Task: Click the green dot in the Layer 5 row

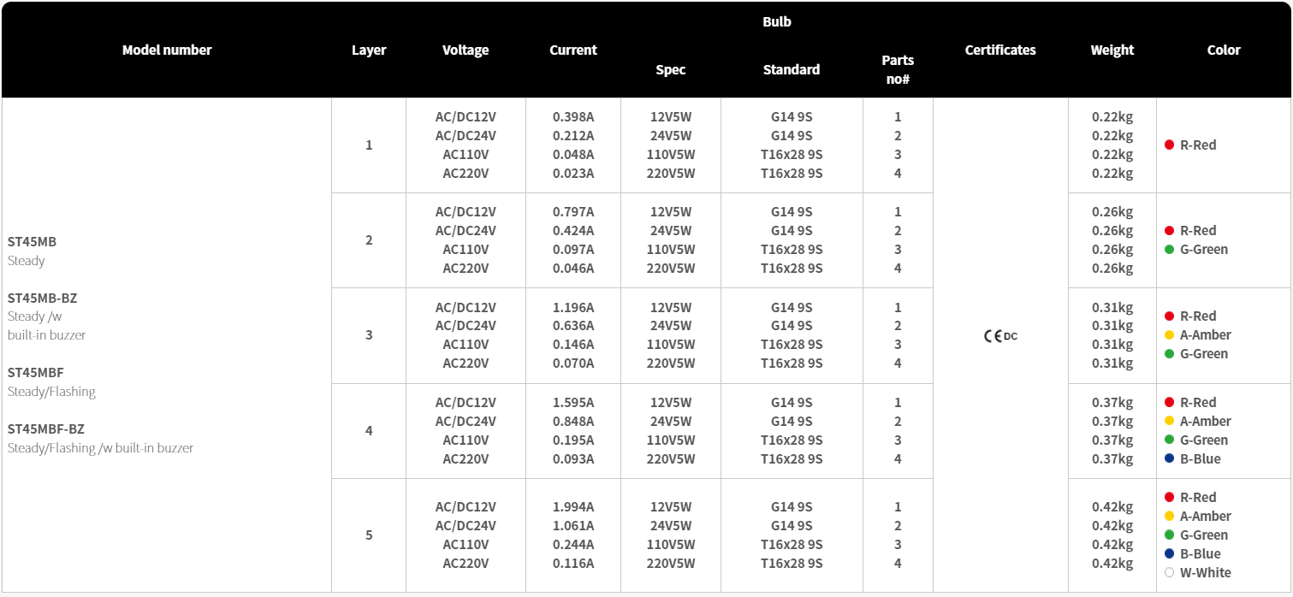Action: pos(1169,535)
